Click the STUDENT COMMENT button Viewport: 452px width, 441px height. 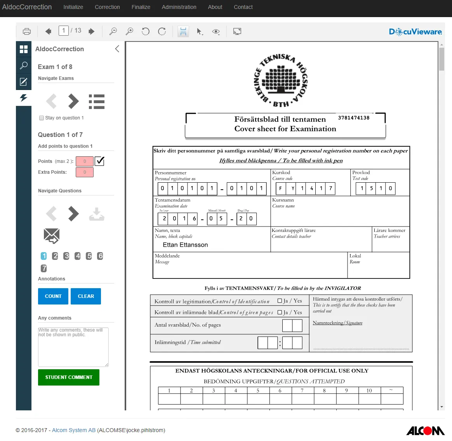[69, 377]
